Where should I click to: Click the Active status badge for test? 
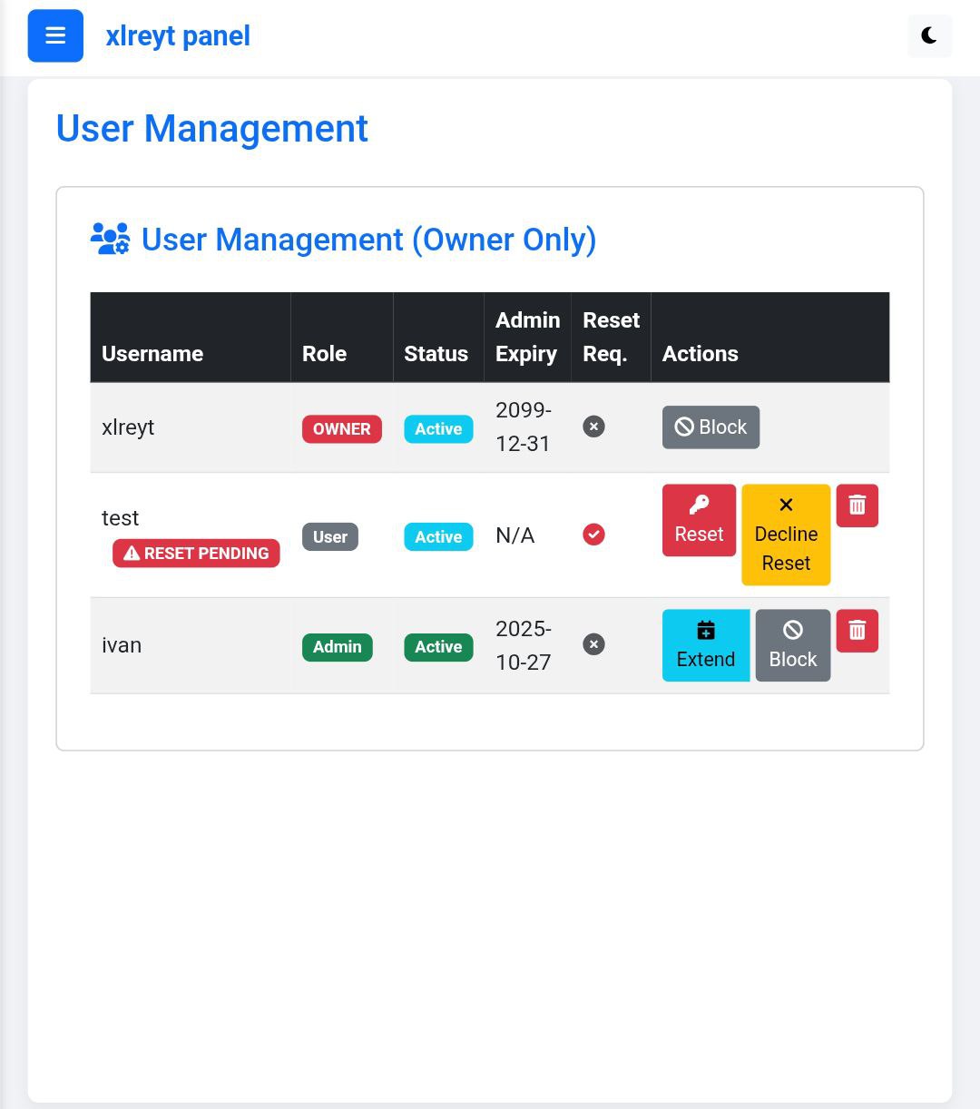coord(438,537)
